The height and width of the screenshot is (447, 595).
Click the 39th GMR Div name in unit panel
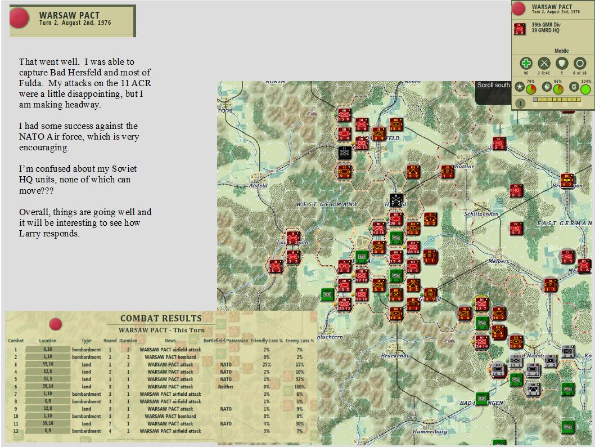click(x=546, y=24)
